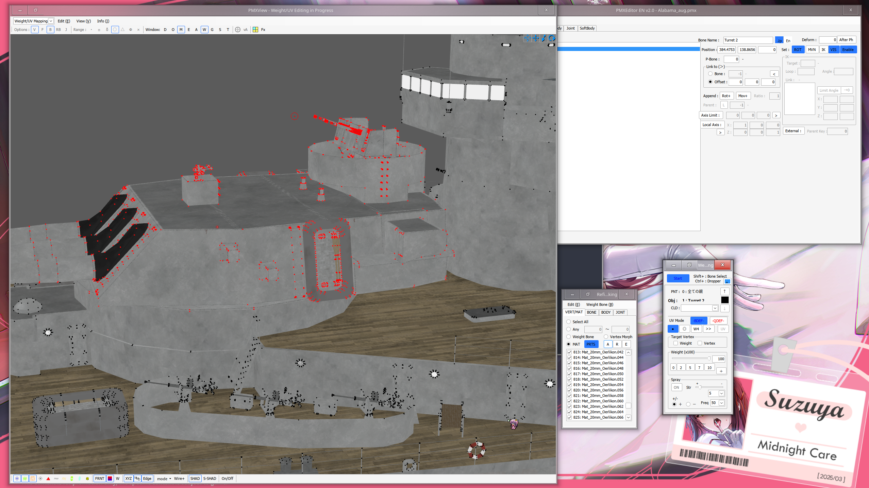Click the Spray Str slider
The height and width of the screenshot is (488, 869).
pyautogui.click(x=709, y=387)
